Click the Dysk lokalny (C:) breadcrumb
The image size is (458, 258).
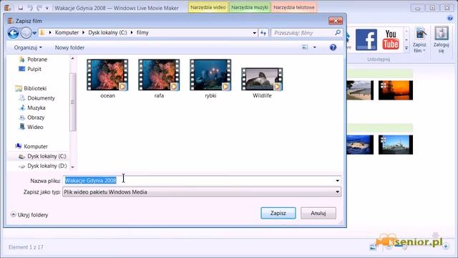coord(107,32)
